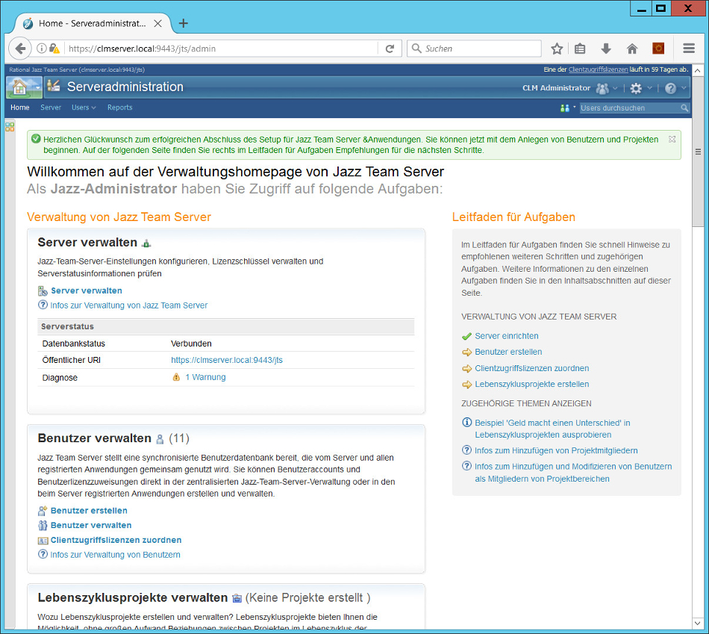Screen dimensions: 709x634
Task: Open Clientzugriffslizenzen zuordnen in Leitfaden panel
Action: [531, 368]
